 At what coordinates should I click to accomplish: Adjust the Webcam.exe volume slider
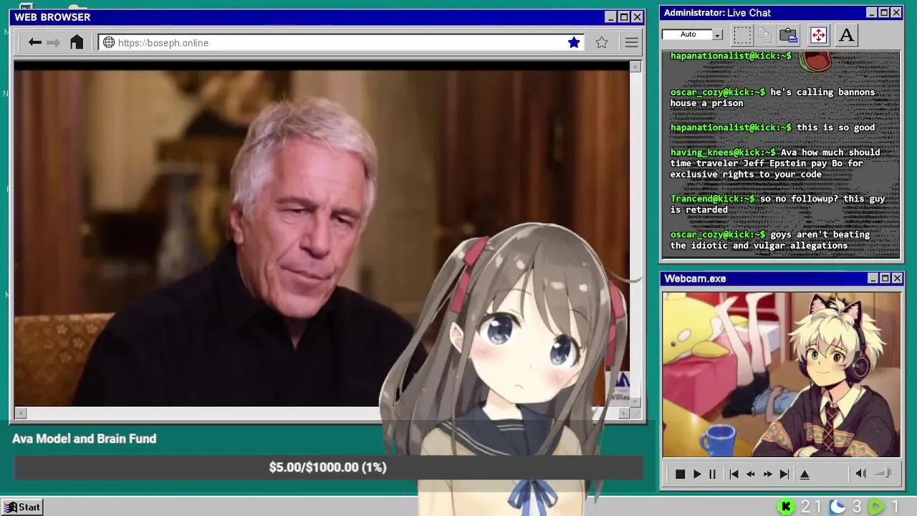pyautogui.click(x=883, y=473)
